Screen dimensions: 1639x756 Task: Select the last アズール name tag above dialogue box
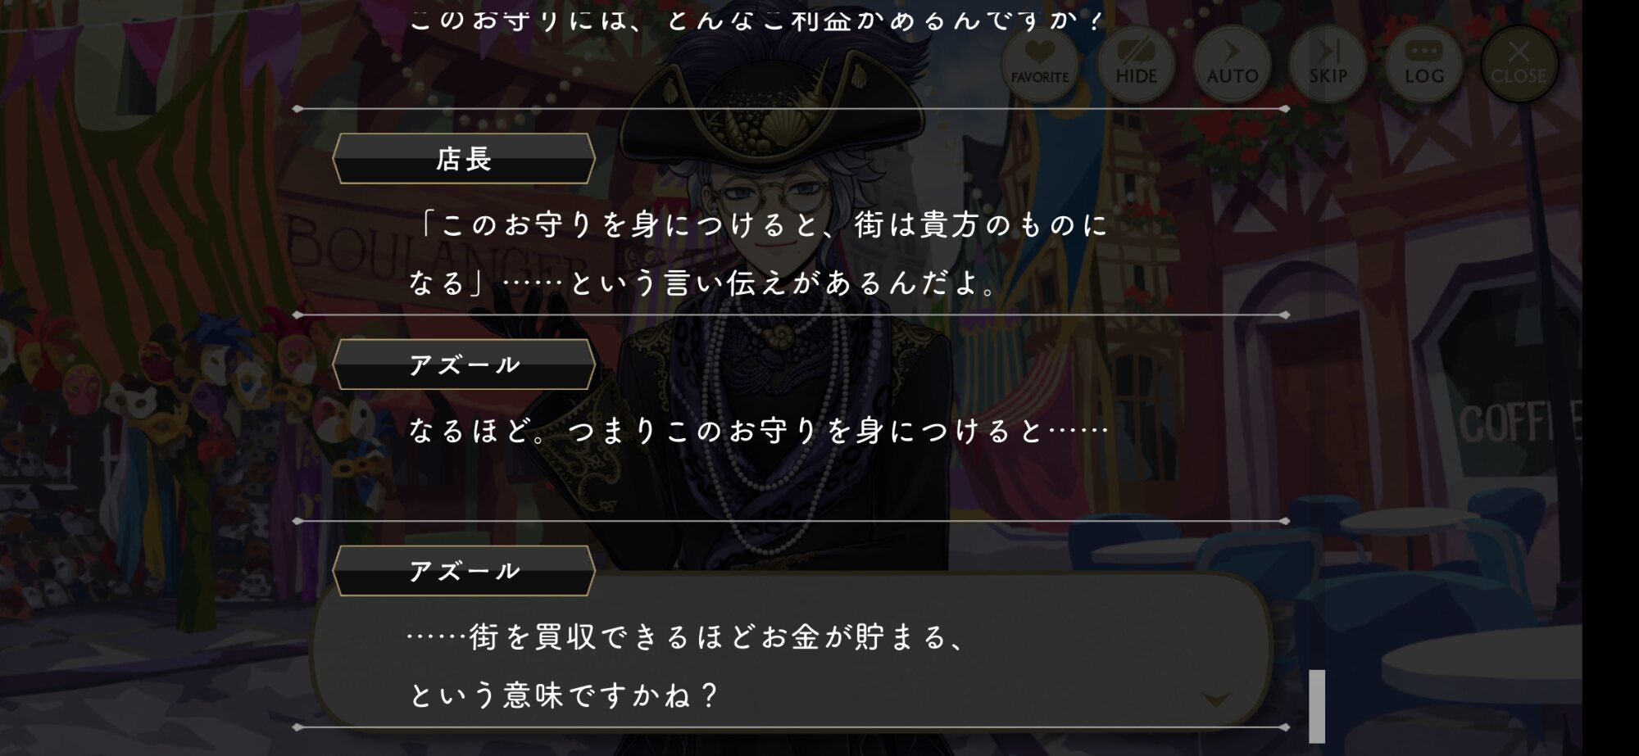[x=464, y=571]
